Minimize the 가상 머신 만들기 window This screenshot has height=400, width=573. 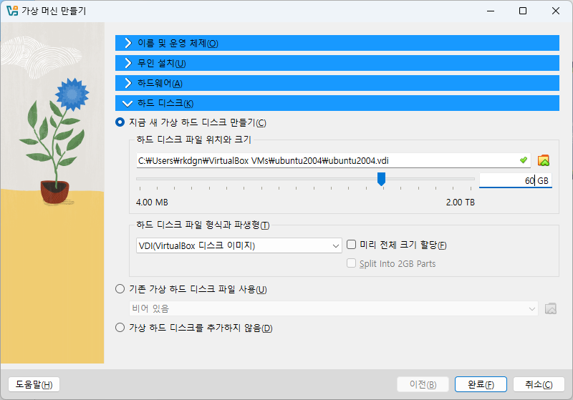(491, 11)
